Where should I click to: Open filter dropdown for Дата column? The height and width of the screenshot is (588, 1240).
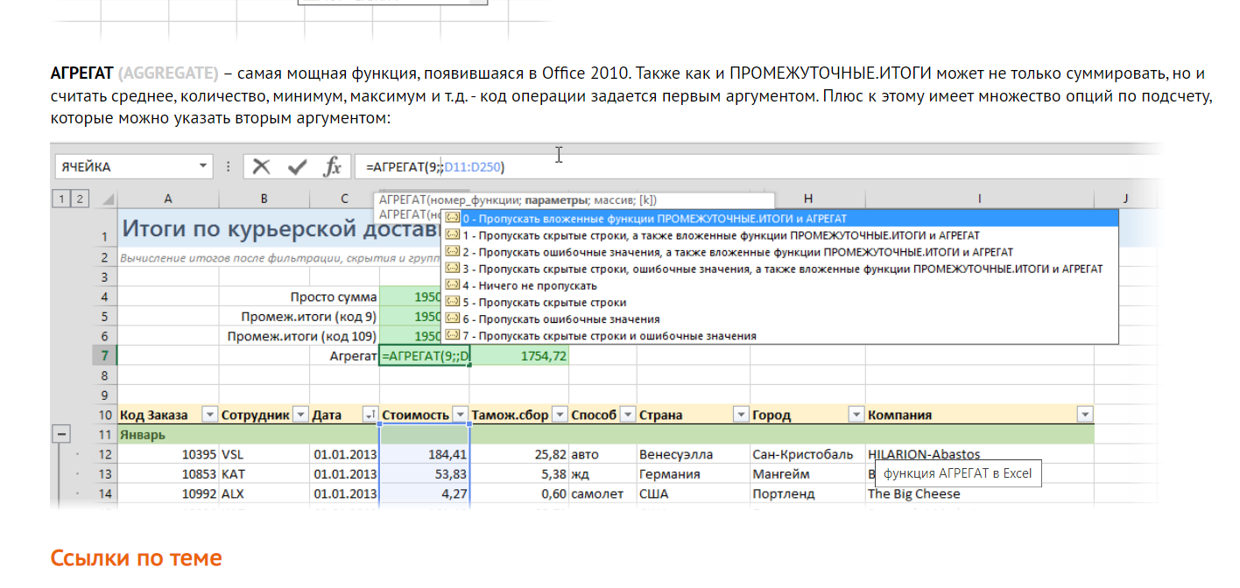pyautogui.click(x=370, y=415)
